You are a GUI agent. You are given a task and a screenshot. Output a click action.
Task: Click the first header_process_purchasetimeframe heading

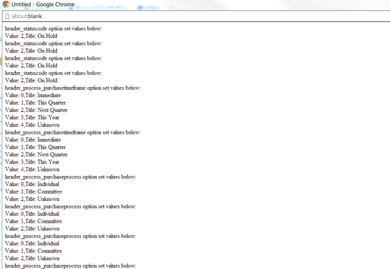73,88
